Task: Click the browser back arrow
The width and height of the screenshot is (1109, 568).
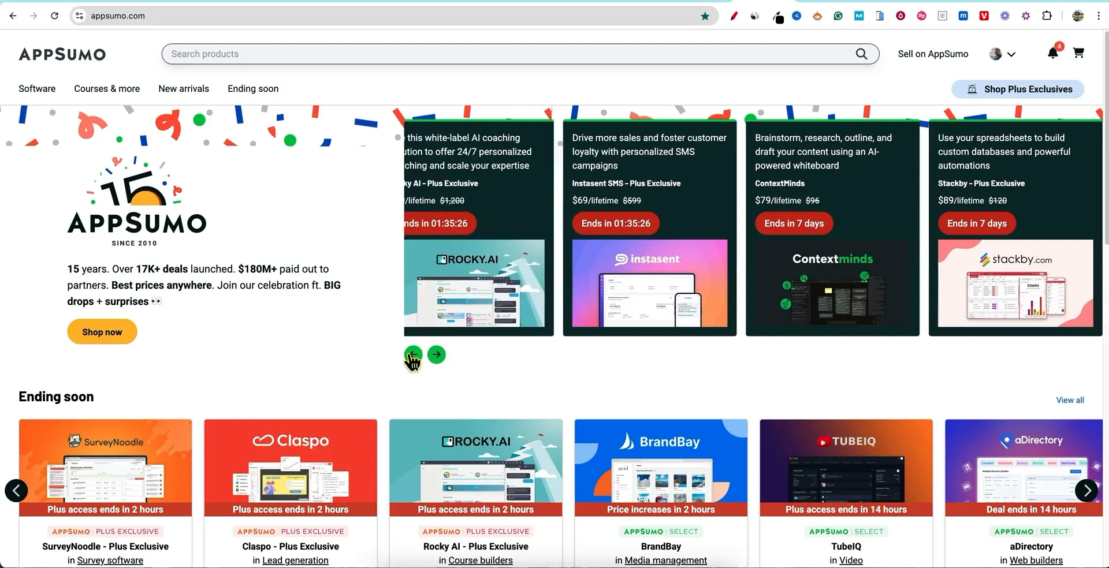Action: pyautogui.click(x=13, y=16)
